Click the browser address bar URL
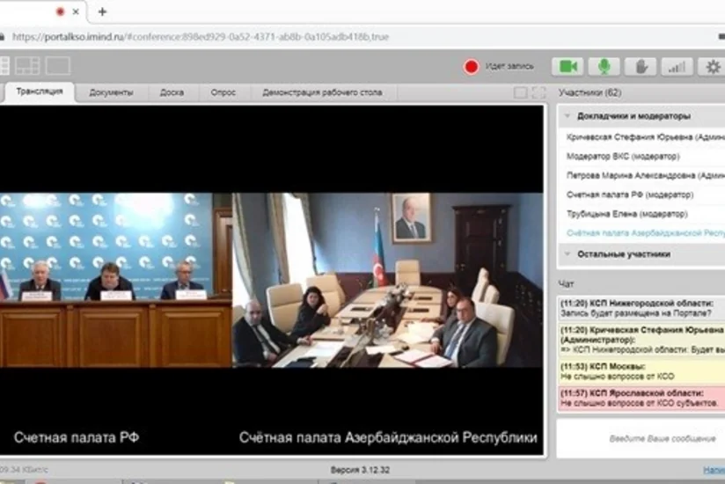Image resolution: width=725 pixels, height=484 pixels. [x=201, y=36]
